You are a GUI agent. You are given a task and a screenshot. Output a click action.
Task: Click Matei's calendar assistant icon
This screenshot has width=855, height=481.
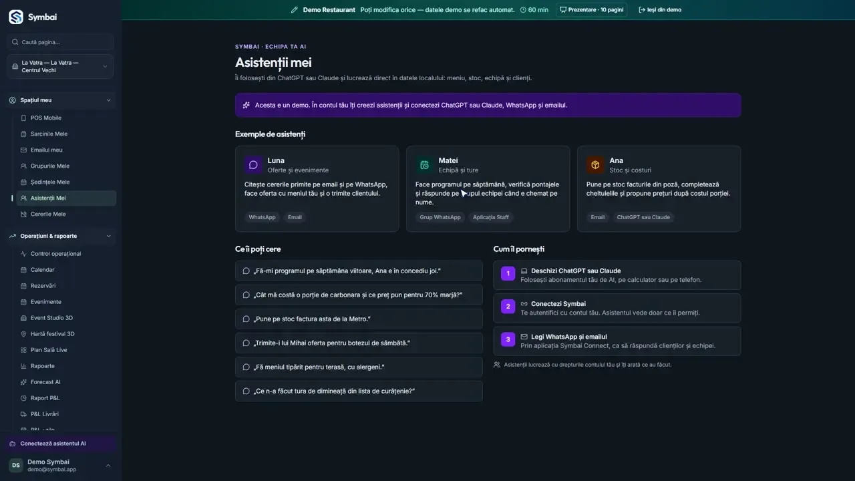point(424,165)
